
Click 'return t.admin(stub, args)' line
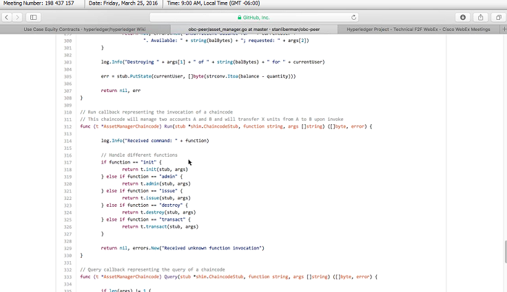pos(156,183)
